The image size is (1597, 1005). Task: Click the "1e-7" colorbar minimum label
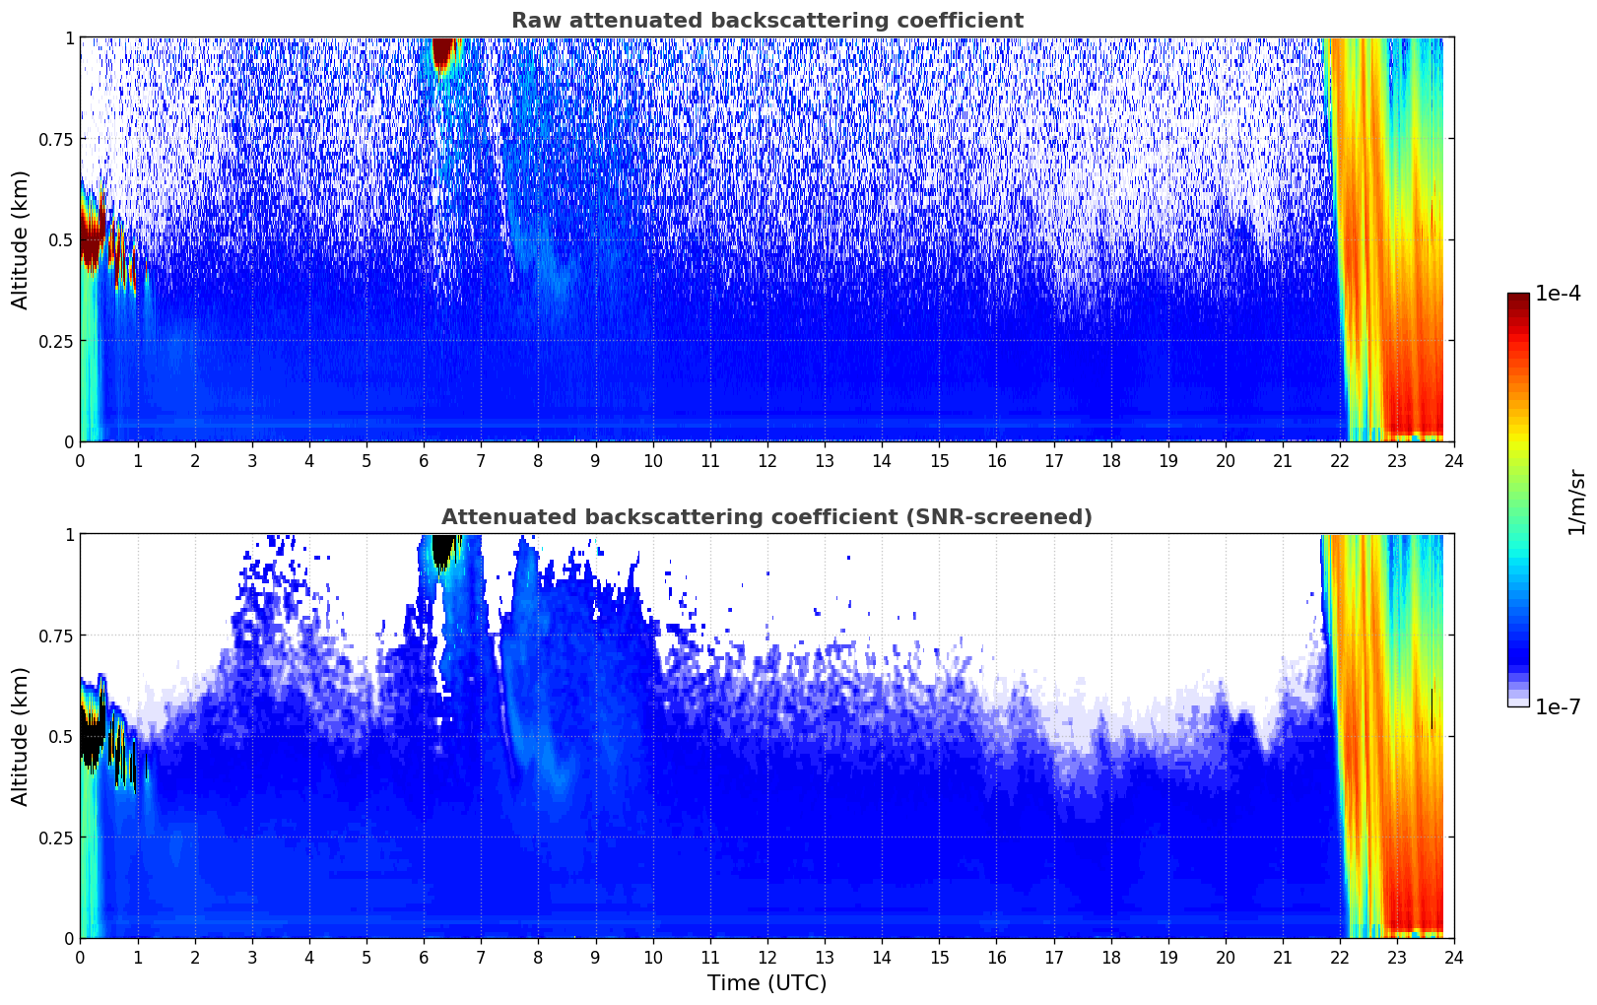(1558, 707)
